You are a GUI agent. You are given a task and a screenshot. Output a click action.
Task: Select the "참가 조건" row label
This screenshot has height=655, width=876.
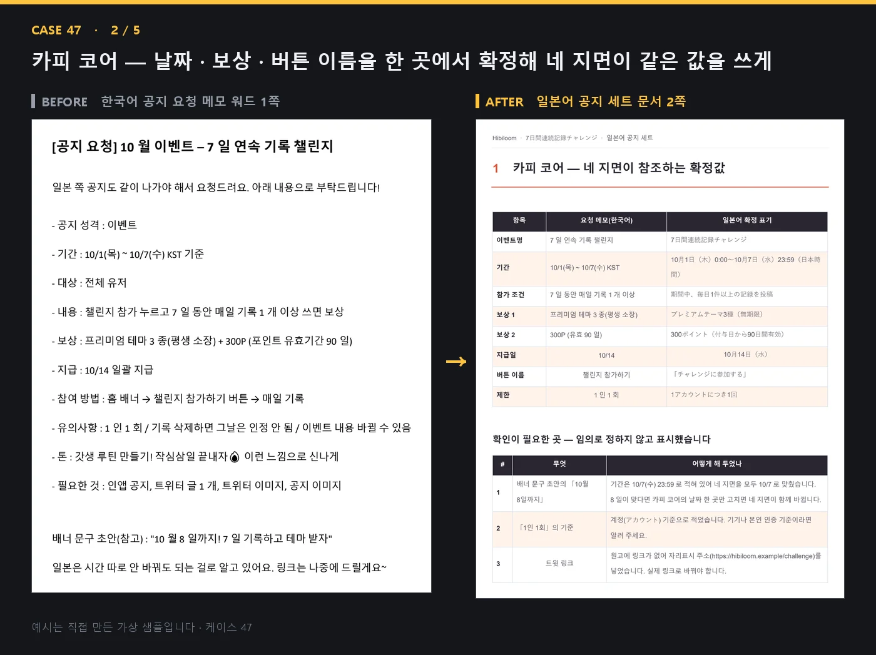(510, 295)
